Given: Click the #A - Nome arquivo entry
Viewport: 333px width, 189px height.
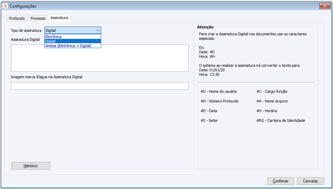Looking at the screenshot, I should [x=272, y=101].
